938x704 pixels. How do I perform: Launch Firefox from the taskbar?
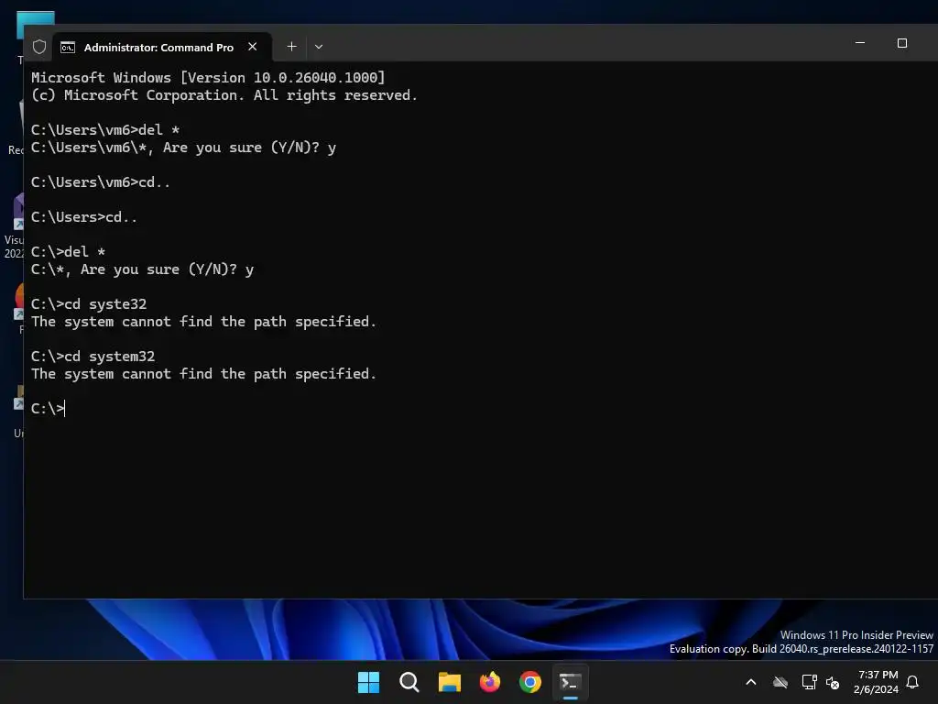coord(490,682)
